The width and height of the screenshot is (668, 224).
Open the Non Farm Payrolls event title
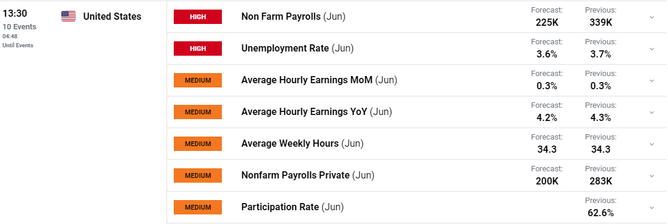293,17
